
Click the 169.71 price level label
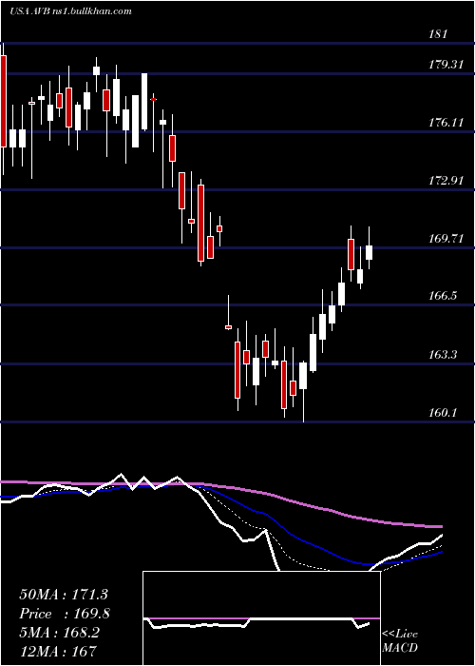click(x=445, y=239)
